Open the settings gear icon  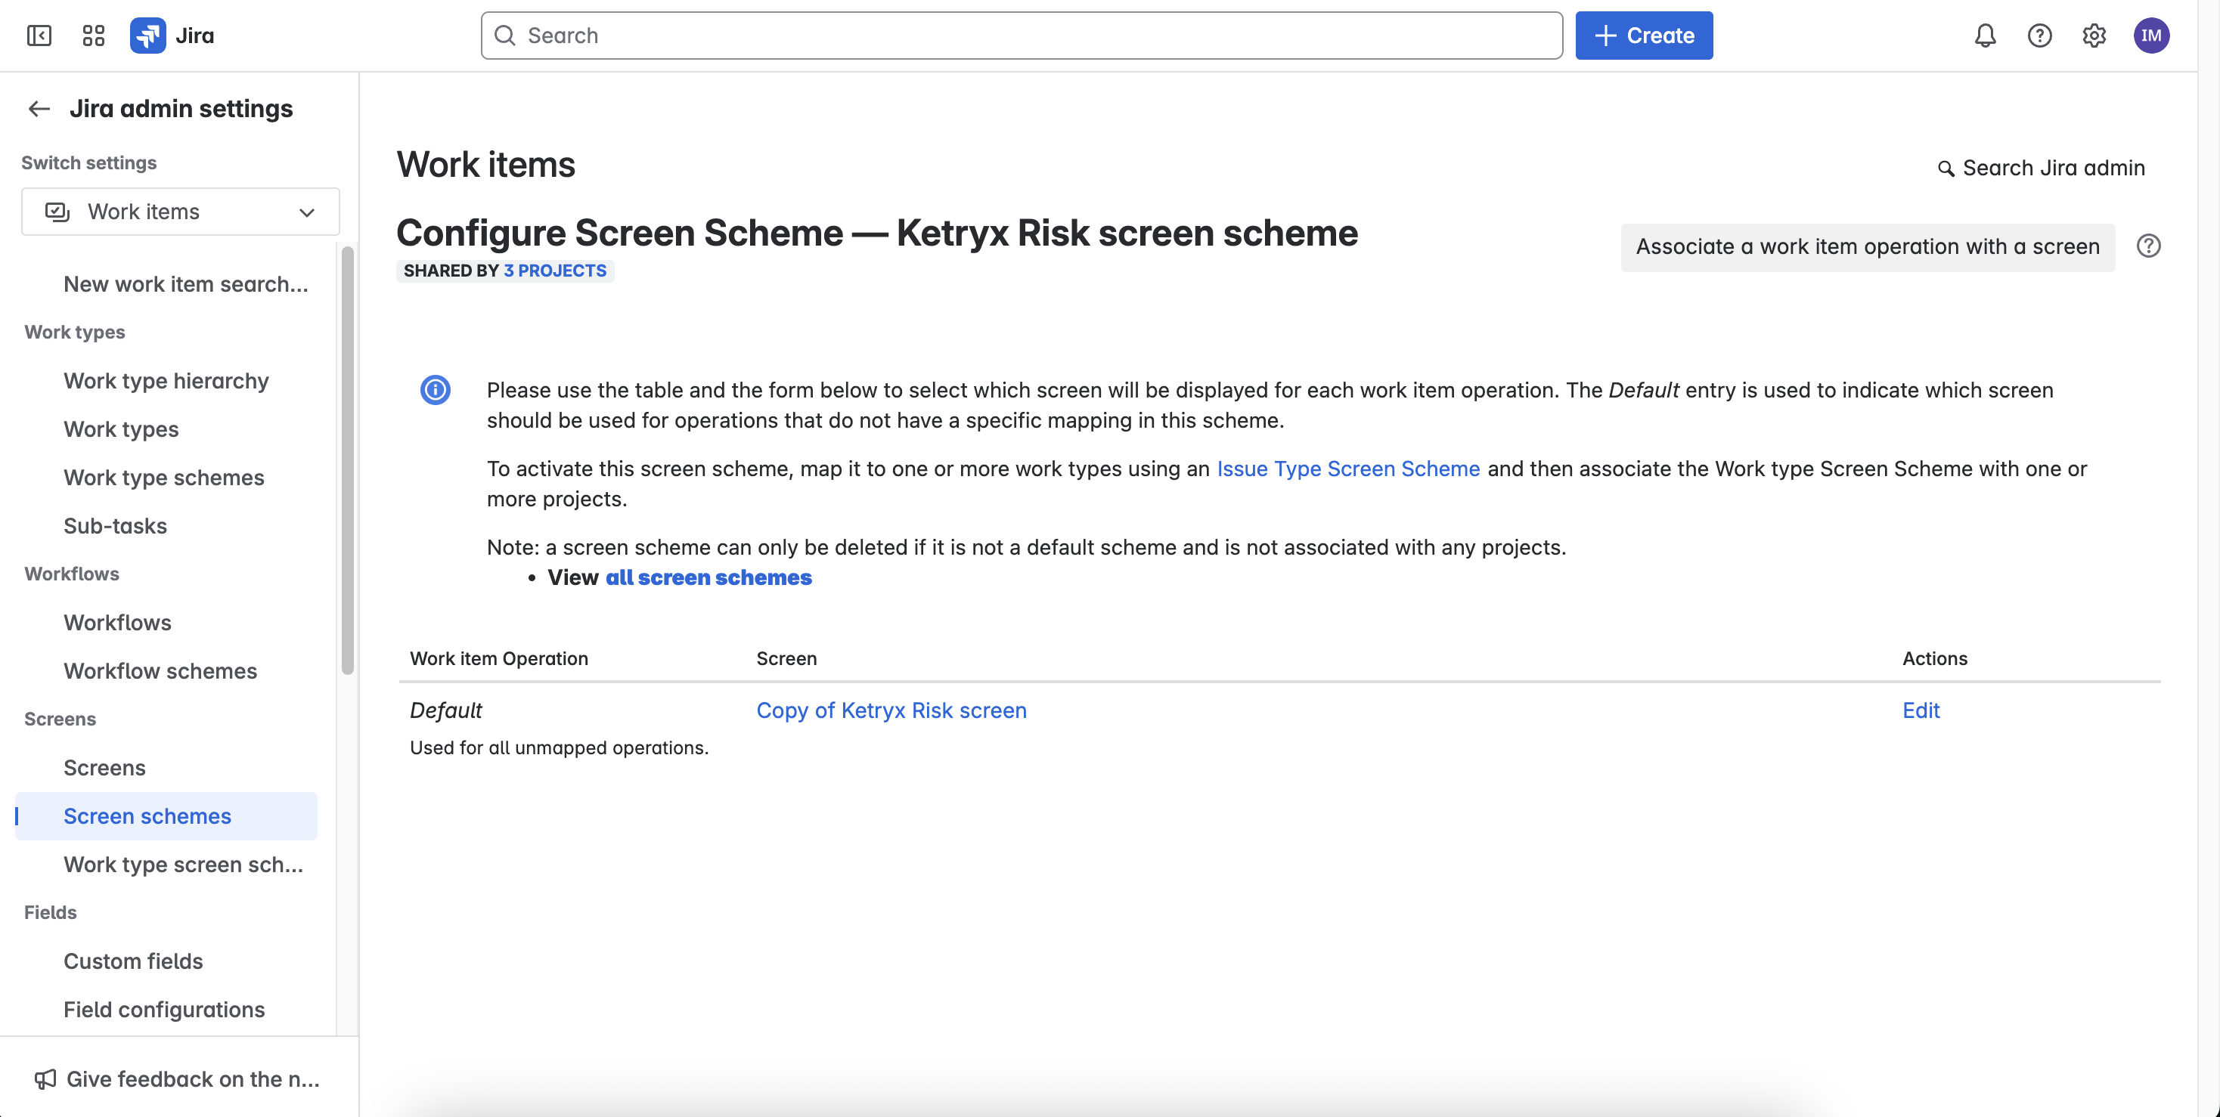(x=2094, y=36)
